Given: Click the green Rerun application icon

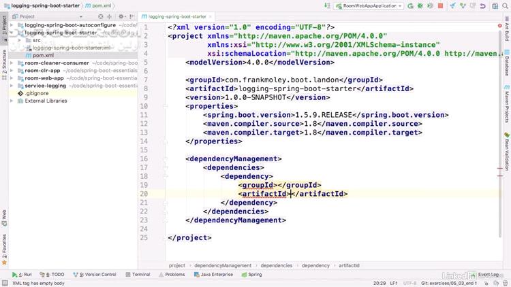Looking at the screenshot, I should 411,6.
